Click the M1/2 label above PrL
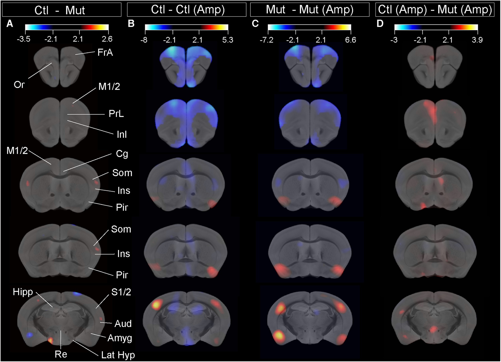The height and width of the screenshot is (362, 501). (x=109, y=87)
